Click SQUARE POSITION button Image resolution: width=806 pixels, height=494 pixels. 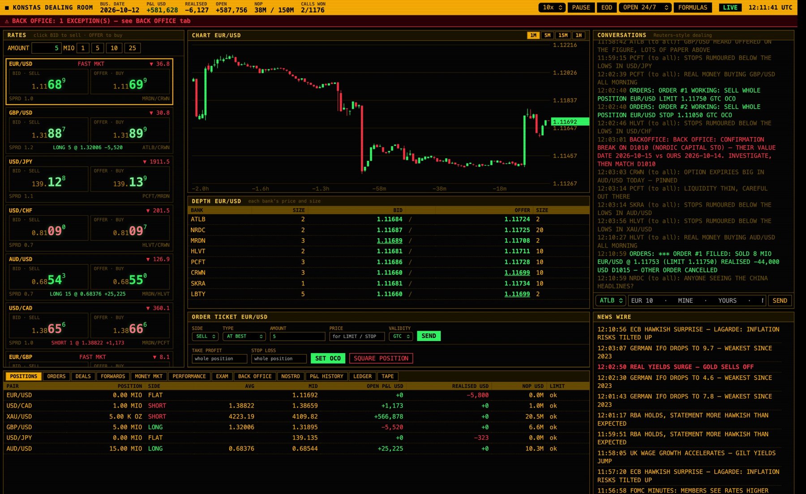381,358
